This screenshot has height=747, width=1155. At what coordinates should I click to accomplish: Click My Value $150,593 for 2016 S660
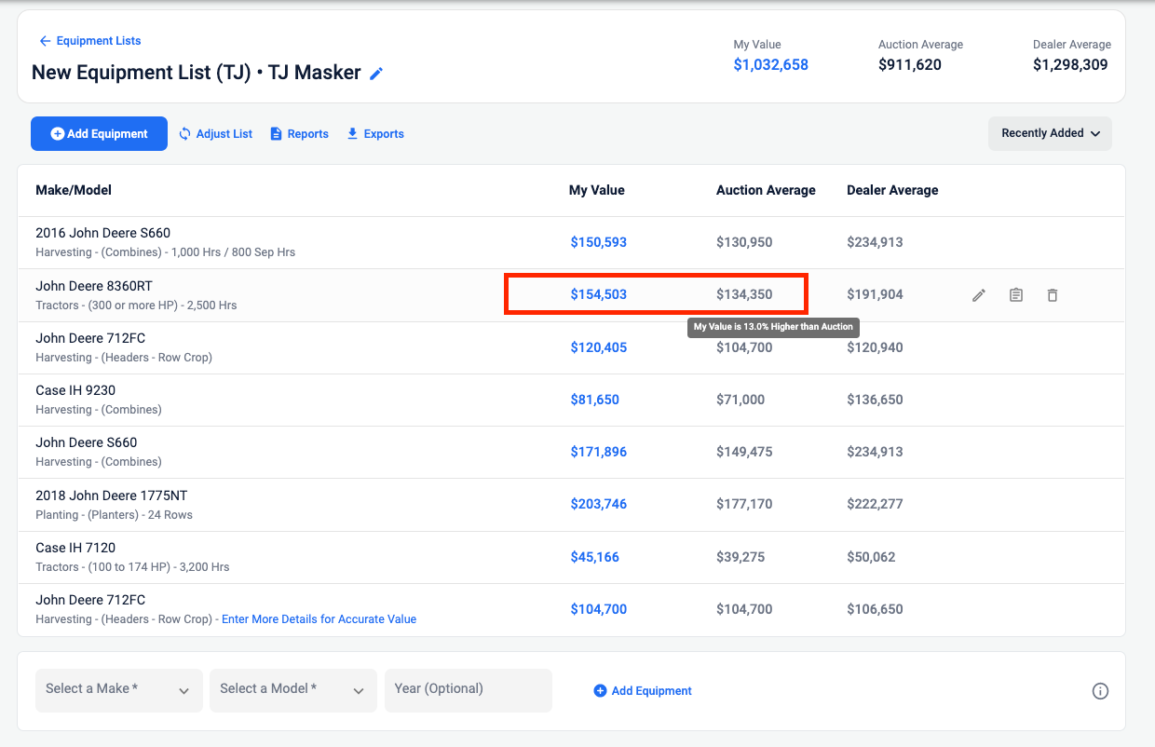(599, 242)
